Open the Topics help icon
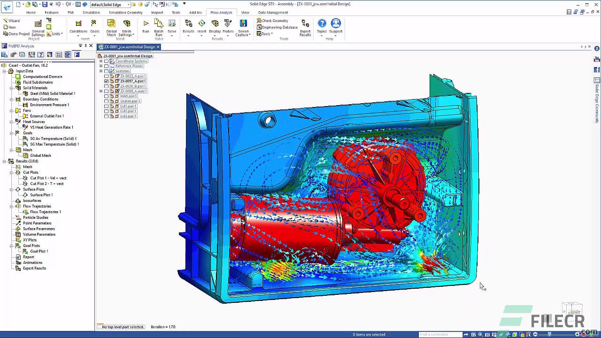 point(322,26)
